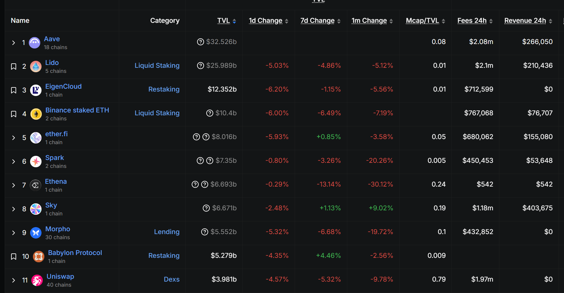The height and width of the screenshot is (293, 564).
Task: Click the Sky protocol logo
Action: coord(36,209)
